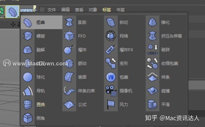Viewport: 205px width, 127px height.
Task: Select the 表面 (Surface) deformer
Action: tap(83, 77)
